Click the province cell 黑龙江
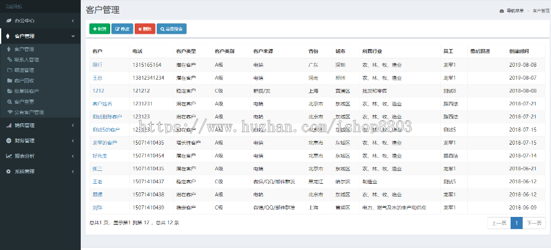This screenshot has height=250, width=551. [x=315, y=182]
